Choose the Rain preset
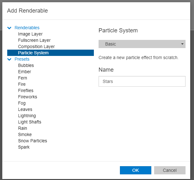Screen dimensions: 194x180 point(23,128)
